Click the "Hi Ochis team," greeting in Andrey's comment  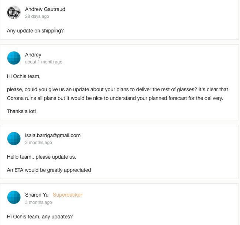click(x=24, y=76)
